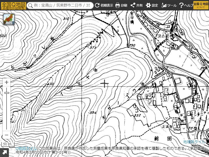Open the 設定 settings menu
The image size is (209, 157).
click(152, 5)
